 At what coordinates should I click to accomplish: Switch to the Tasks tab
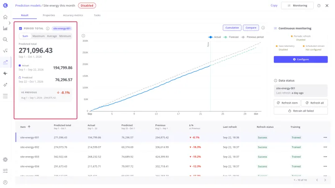tap(97, 15)
